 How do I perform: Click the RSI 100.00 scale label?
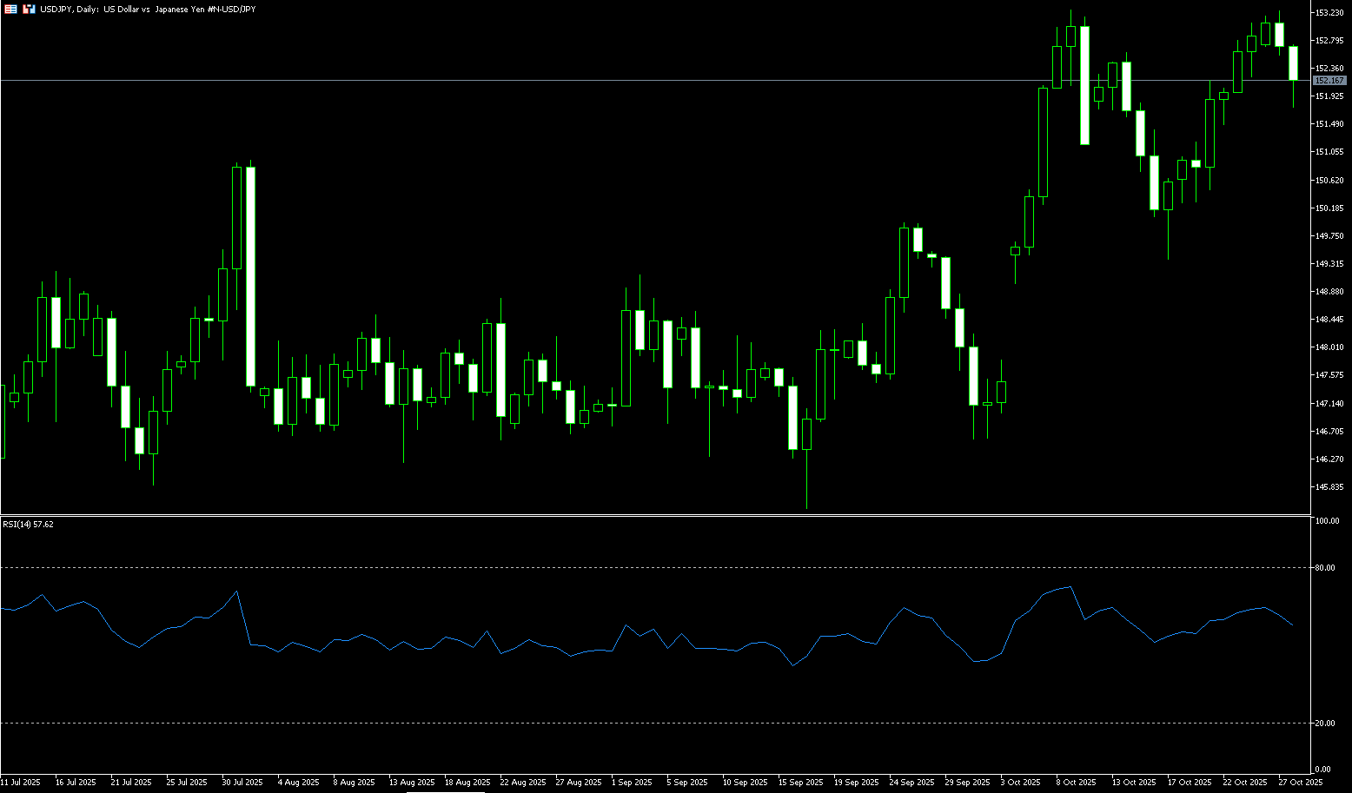(x=1327, y=521)
